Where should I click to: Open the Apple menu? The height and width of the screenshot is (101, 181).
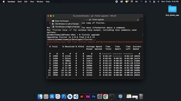pyautogui.click(x=4, y=2)
